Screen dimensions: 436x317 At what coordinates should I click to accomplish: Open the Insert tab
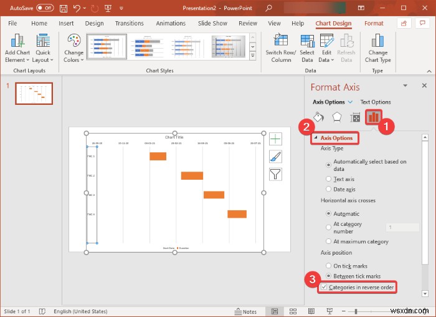pyautogui.click(x=66, y=23)
